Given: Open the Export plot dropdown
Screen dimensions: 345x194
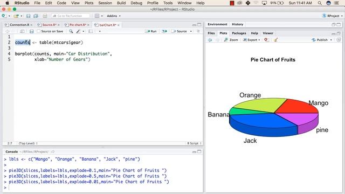Looking at the screenshot, I should pos(252,40).
